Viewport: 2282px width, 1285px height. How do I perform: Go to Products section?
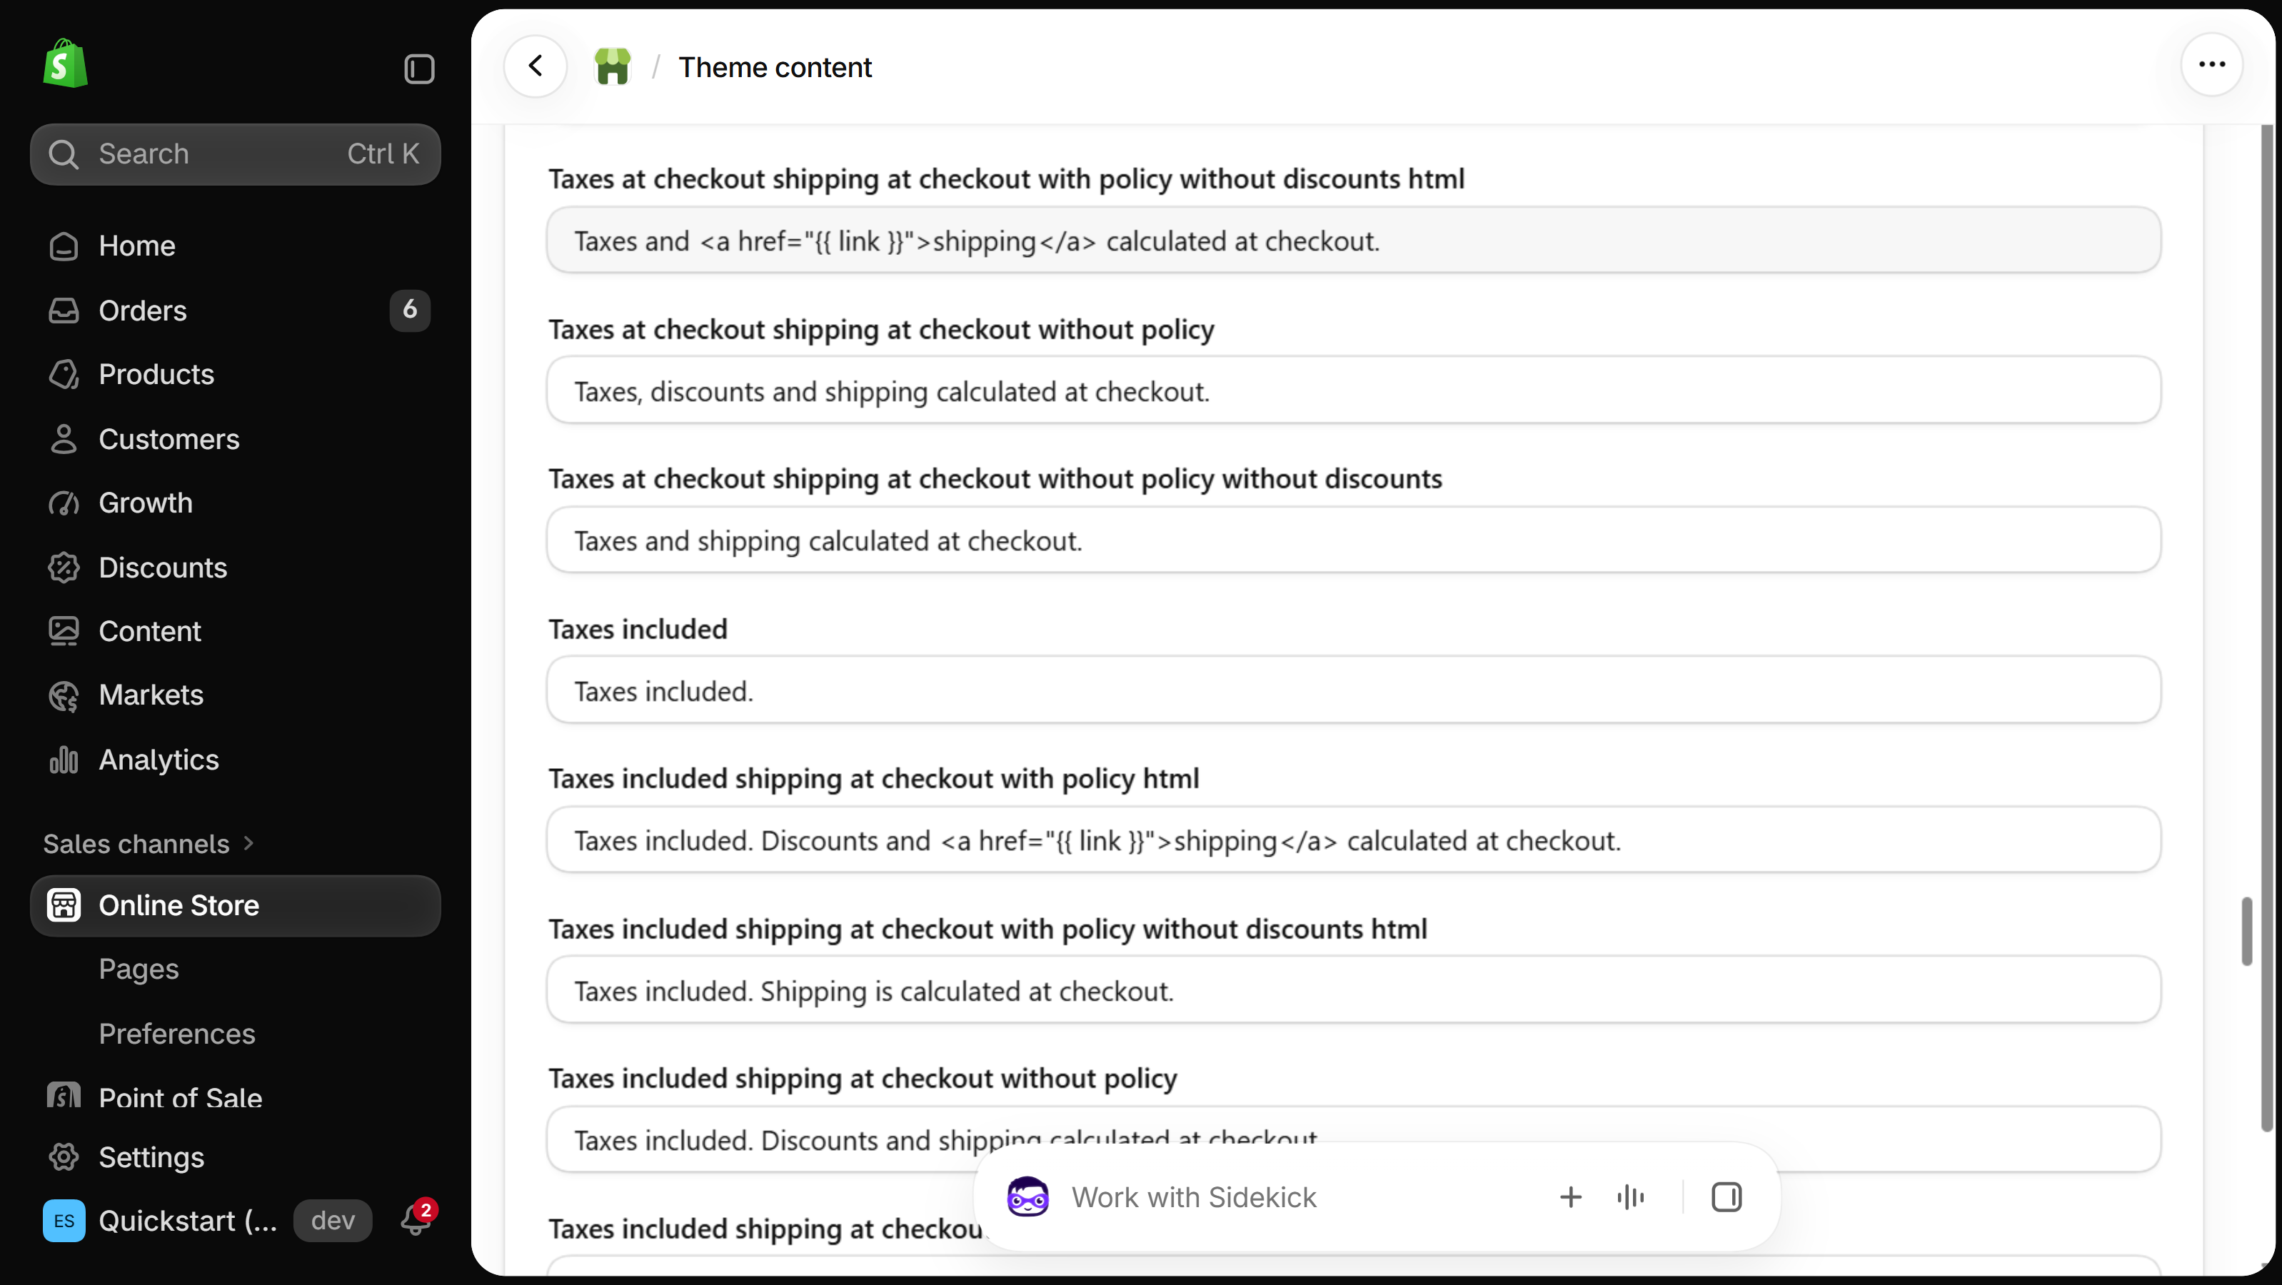pos(236,374)
